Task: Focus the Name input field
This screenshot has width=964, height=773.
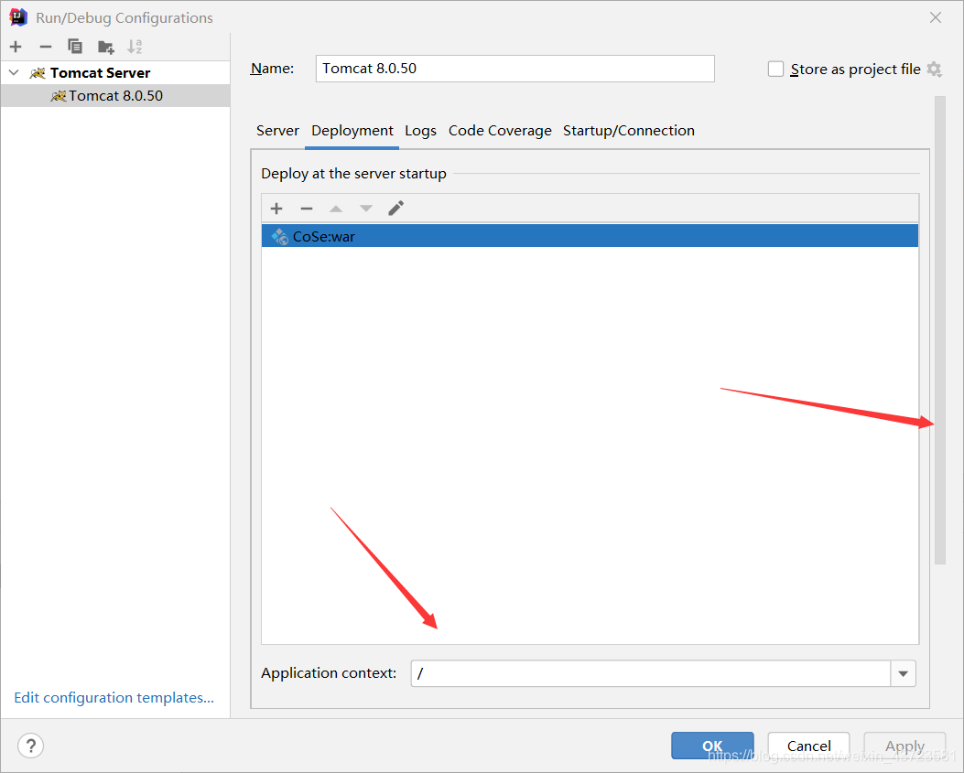Action: coord(515,69)
